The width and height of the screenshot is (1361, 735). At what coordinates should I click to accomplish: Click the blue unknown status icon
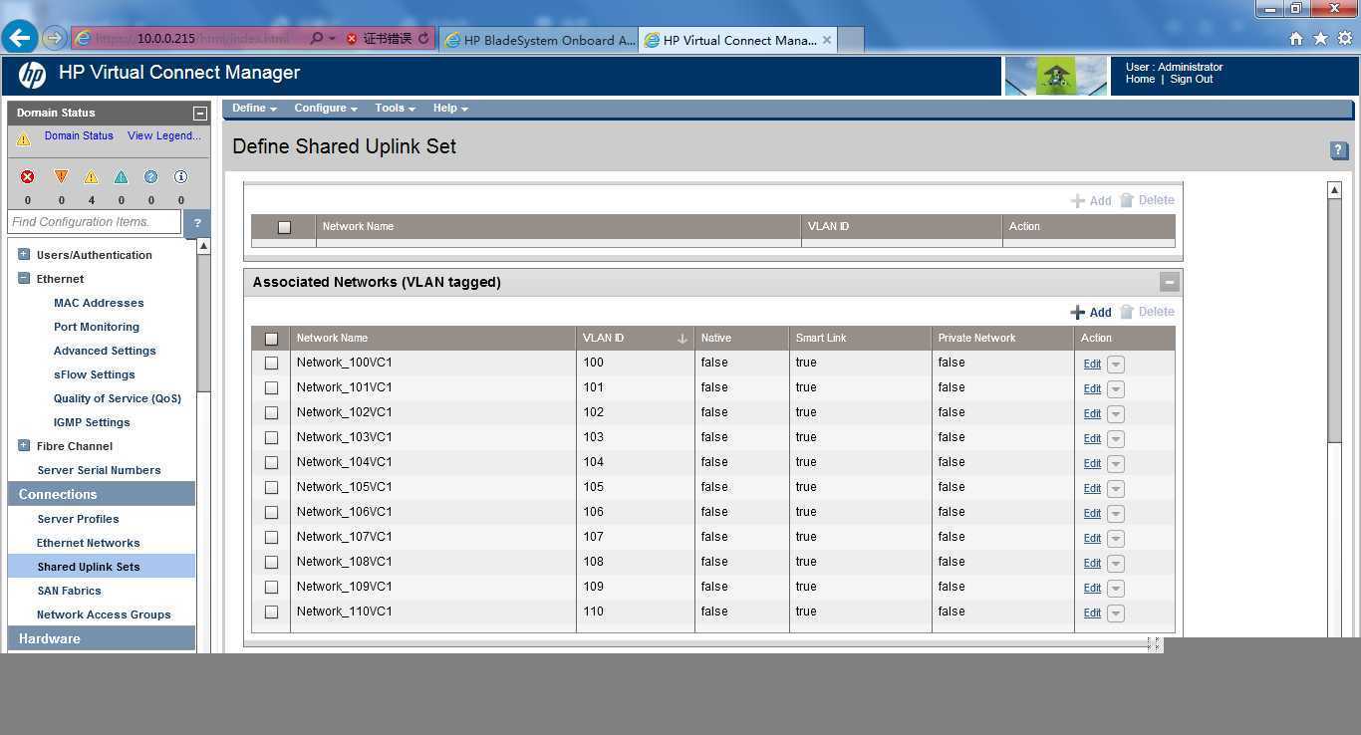point(150,176)
